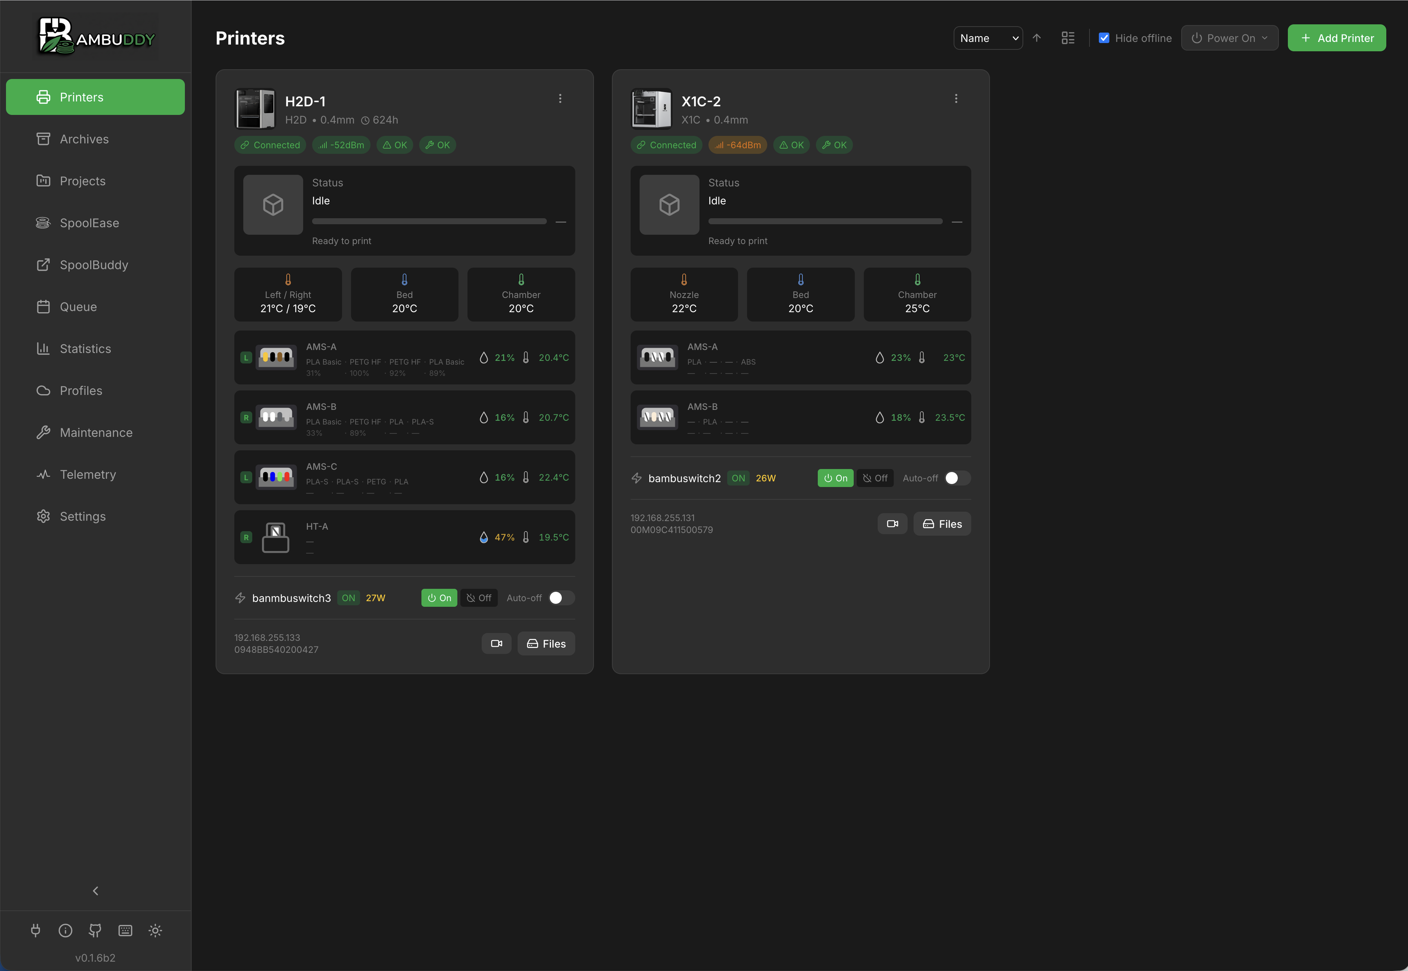Viewport: 1408px width, 971px height.
Task: Open the GitHub repository link
Action: point(95,930)
